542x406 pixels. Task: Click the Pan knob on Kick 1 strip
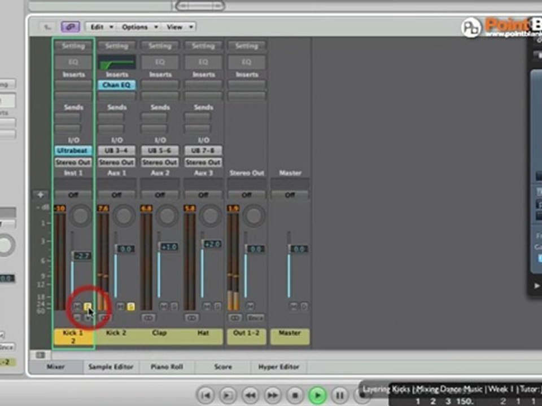80,216
